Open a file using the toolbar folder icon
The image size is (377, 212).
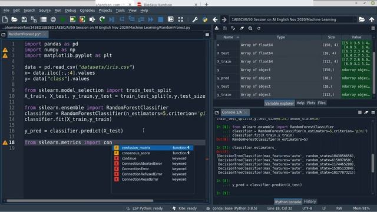coord(14,19)
